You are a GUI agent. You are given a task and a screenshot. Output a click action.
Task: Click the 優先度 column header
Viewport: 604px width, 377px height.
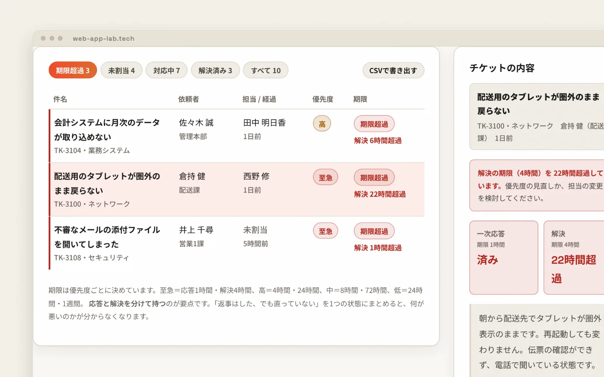[x=323, y=99]
